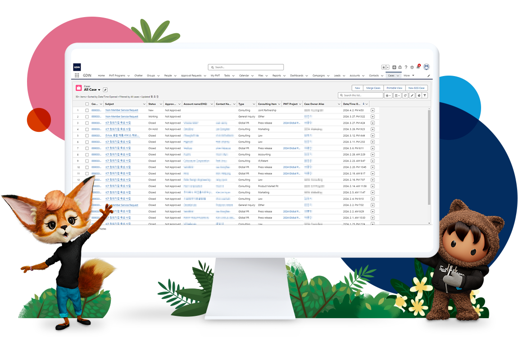Check the row 5 case checkbox
Image resolution: width=518 pixels, height=342 pixels.
click(87, 136)
